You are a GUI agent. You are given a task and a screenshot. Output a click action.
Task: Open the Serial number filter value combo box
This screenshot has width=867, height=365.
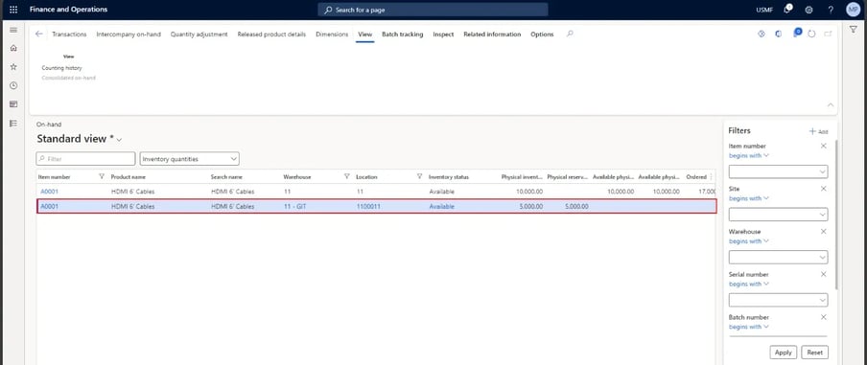coord(778,300)
